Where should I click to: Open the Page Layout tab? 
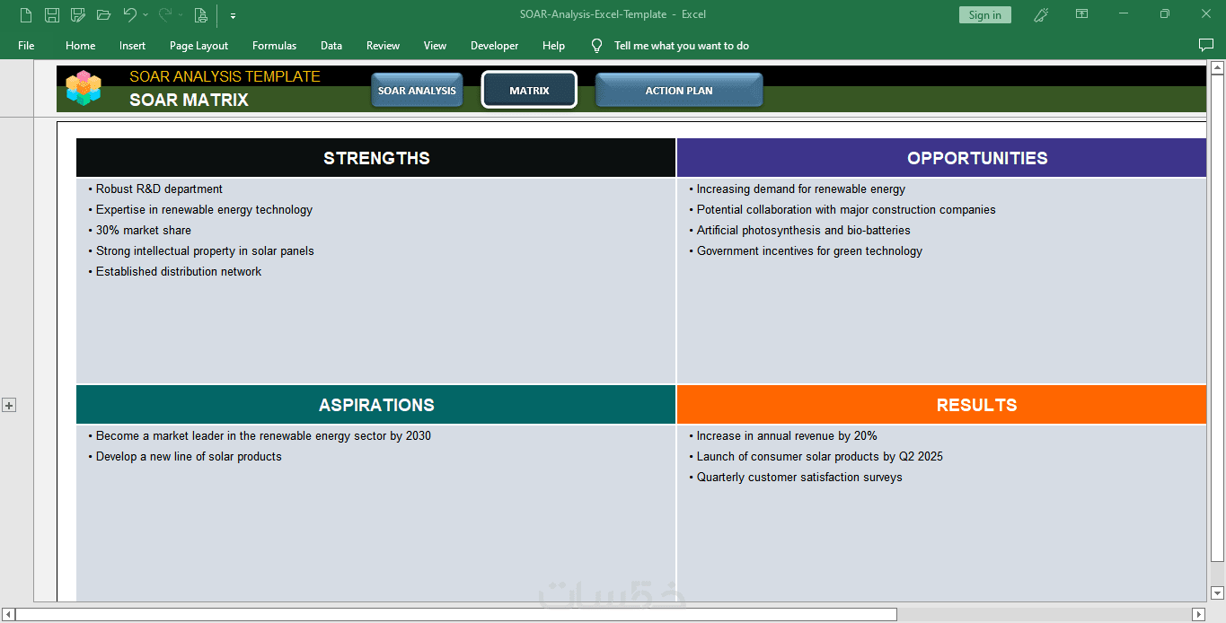point(198,45)
